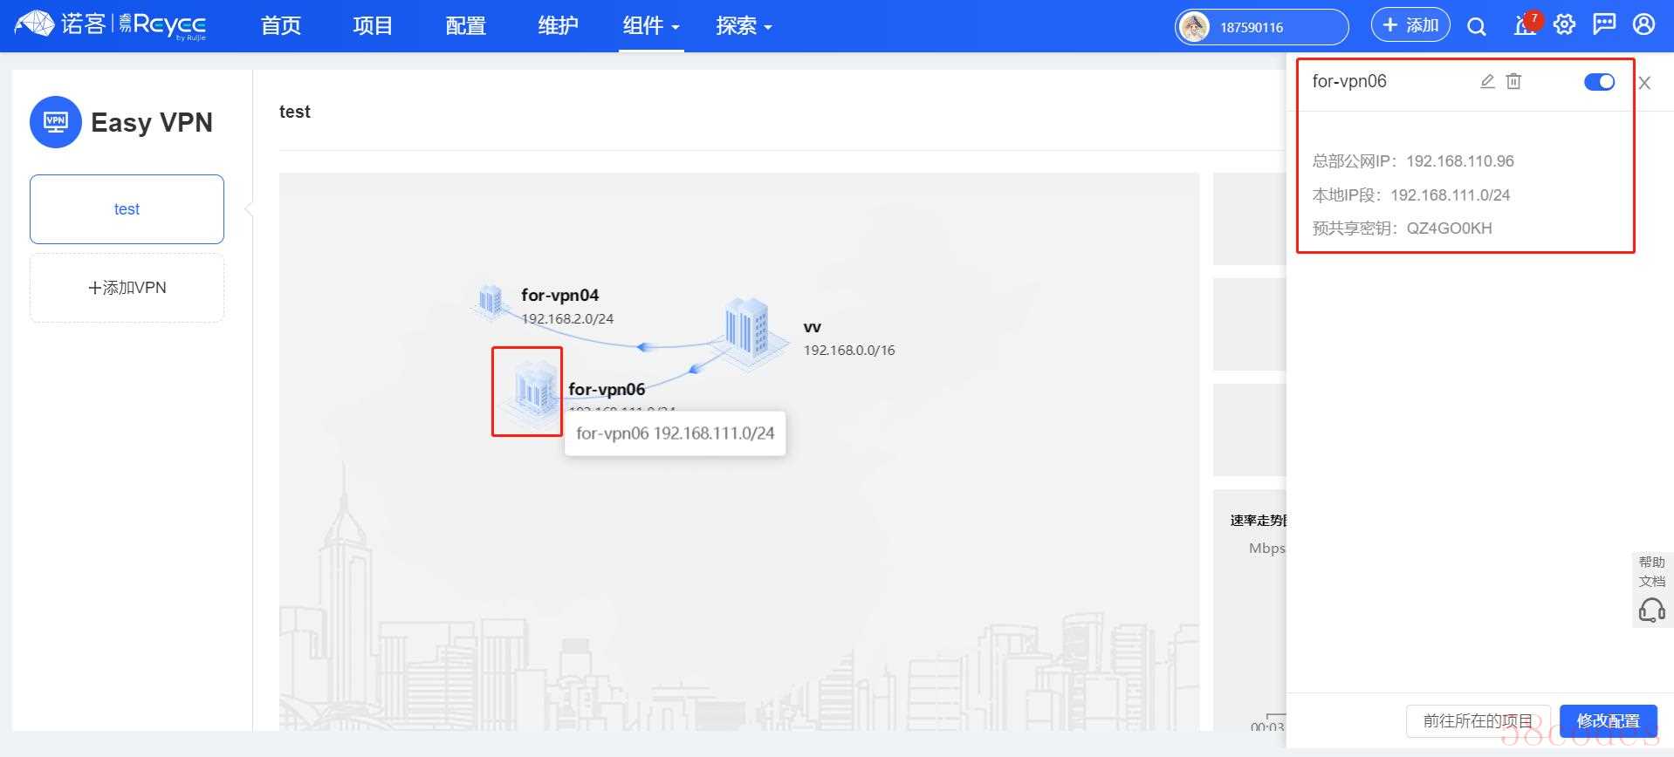The image size is (1674, 757).
Task: Open the search magnifier in top bar
Action: pos(1476,26)
